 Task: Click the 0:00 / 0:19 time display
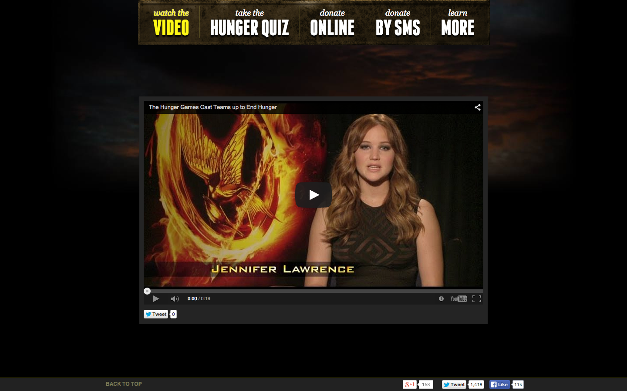point(199,299)
